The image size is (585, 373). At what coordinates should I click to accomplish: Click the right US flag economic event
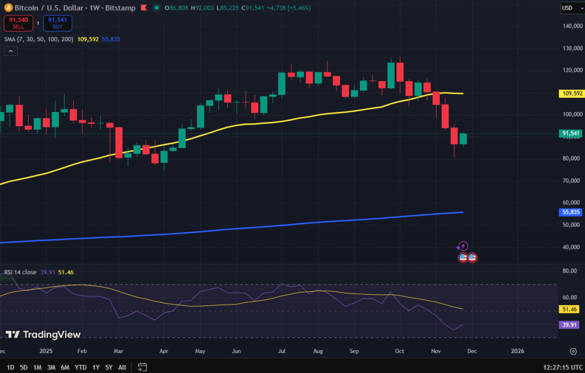coord(472,258)
